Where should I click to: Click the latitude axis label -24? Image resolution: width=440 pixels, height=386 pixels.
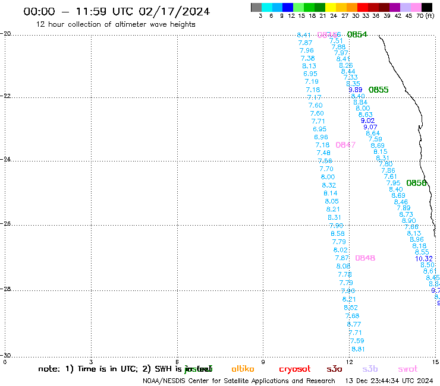(x=5, y=159)
